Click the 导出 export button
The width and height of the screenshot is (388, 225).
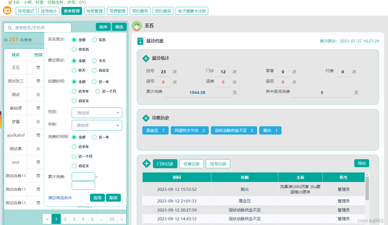(x=361, y=163)
